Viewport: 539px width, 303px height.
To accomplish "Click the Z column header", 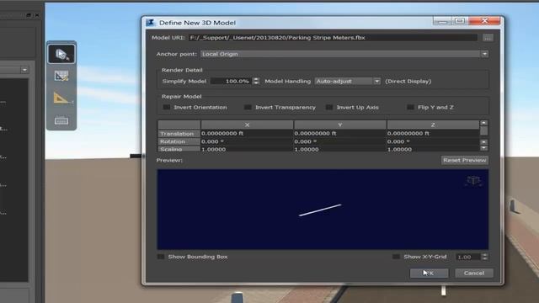I will coord(433,125).
